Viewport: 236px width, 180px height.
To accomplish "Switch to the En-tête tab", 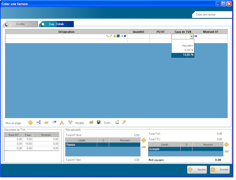I will 20,24.
